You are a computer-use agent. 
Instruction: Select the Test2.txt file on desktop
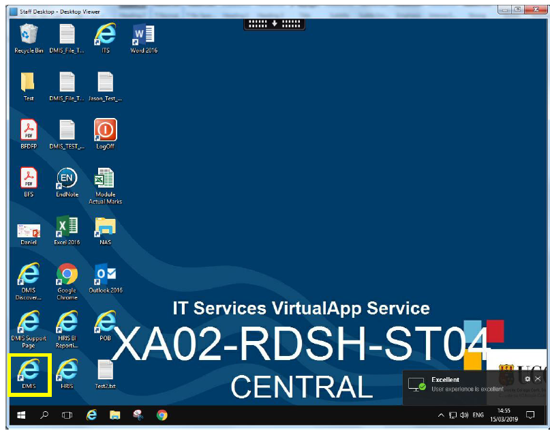[x=105, y=370]
